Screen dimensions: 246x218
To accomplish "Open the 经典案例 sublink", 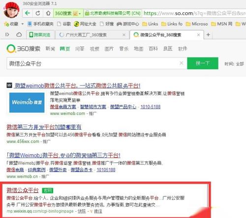I will [36, 170].
